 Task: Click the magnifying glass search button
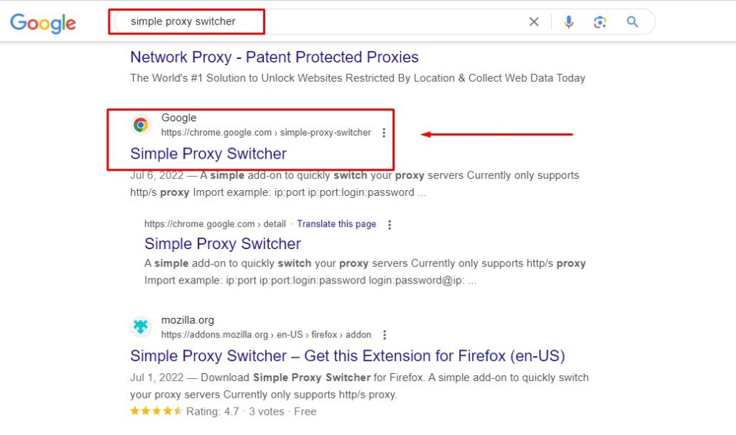(x=632, y=22)
